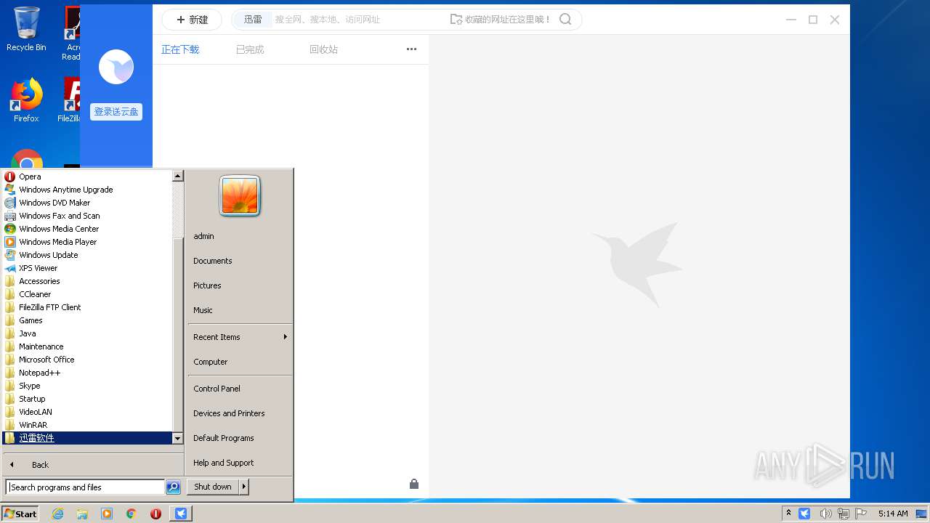
Task: Click the Start button on the taskbar
Action: 20,514
